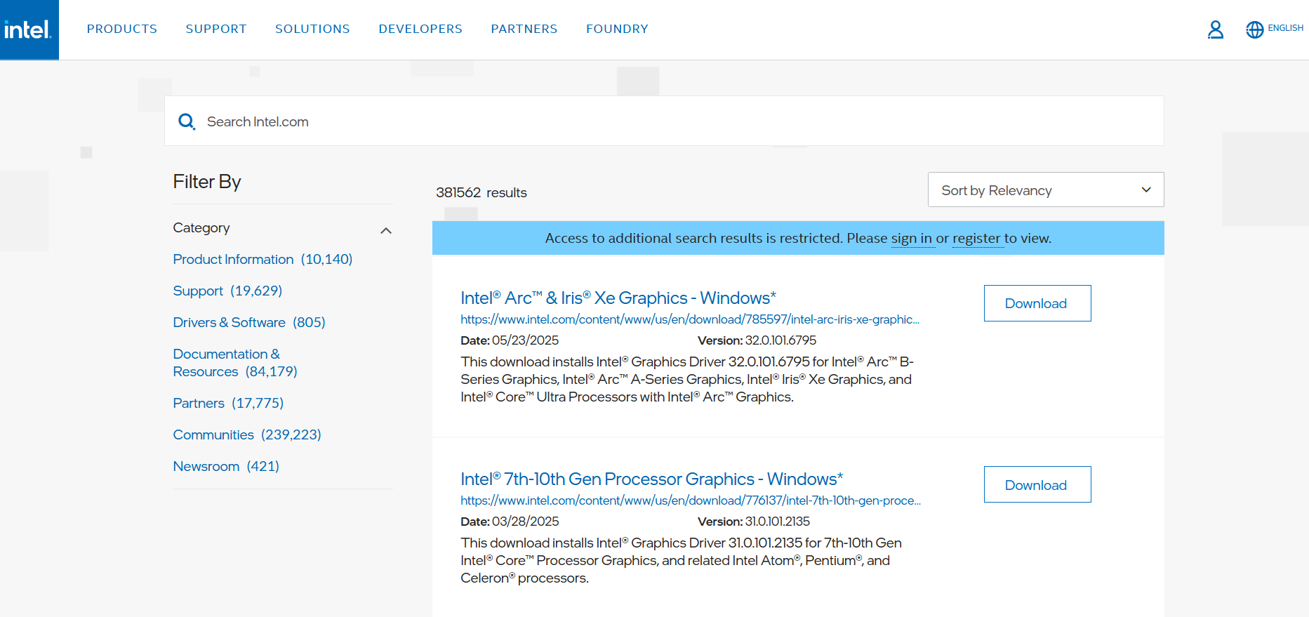Filter by Documentation & Resources
The width and height of the screenshot is (1309, 617).
pos(235,362)
